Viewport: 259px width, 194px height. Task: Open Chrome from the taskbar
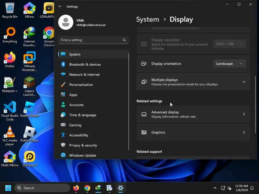pos(87,188)
